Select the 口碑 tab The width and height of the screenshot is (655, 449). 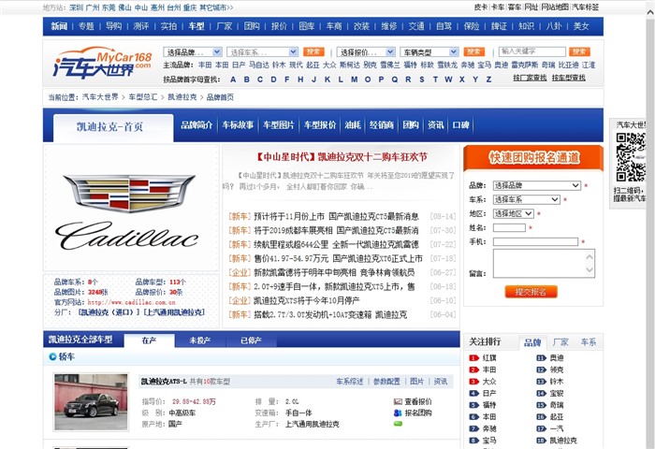(460, 125)
